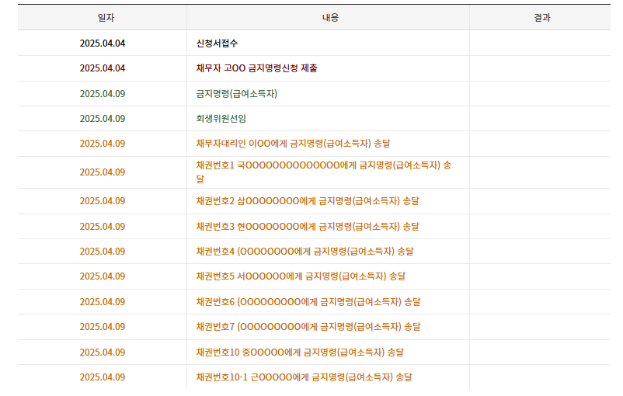Select the '신청서접수' entry
The height and width of the screenshot is (396, 623).
217,43
